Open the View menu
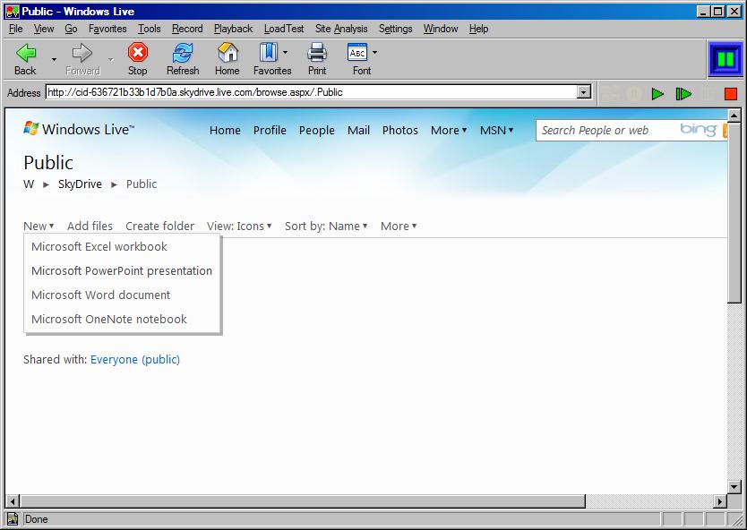Screen dimensions: 747x530 (44, 29)
